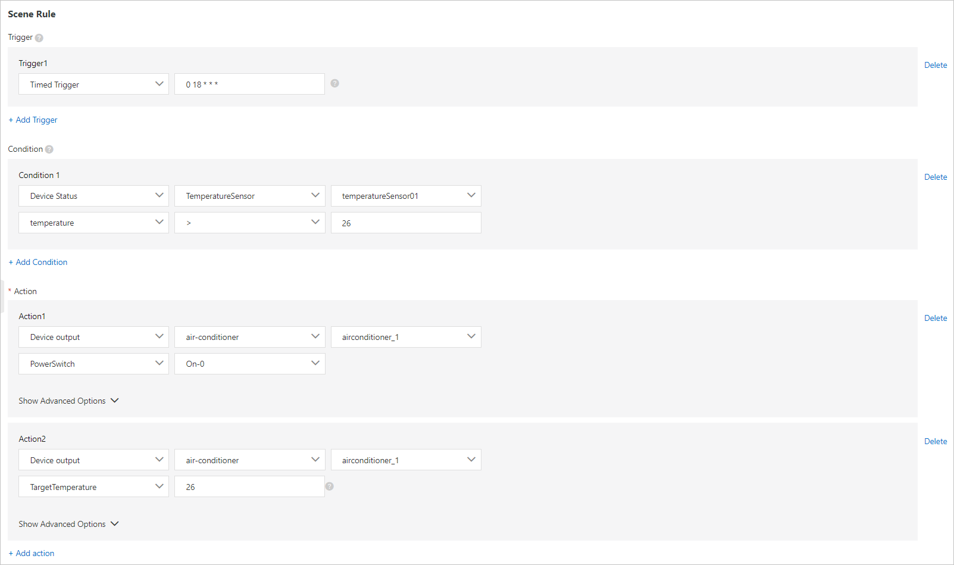
Task: Open the Timed Trigger type dropdown
Action: (93, 84)
